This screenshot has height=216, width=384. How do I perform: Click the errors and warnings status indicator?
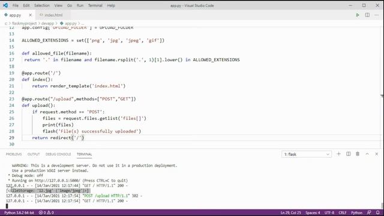[x=46, y=212]
